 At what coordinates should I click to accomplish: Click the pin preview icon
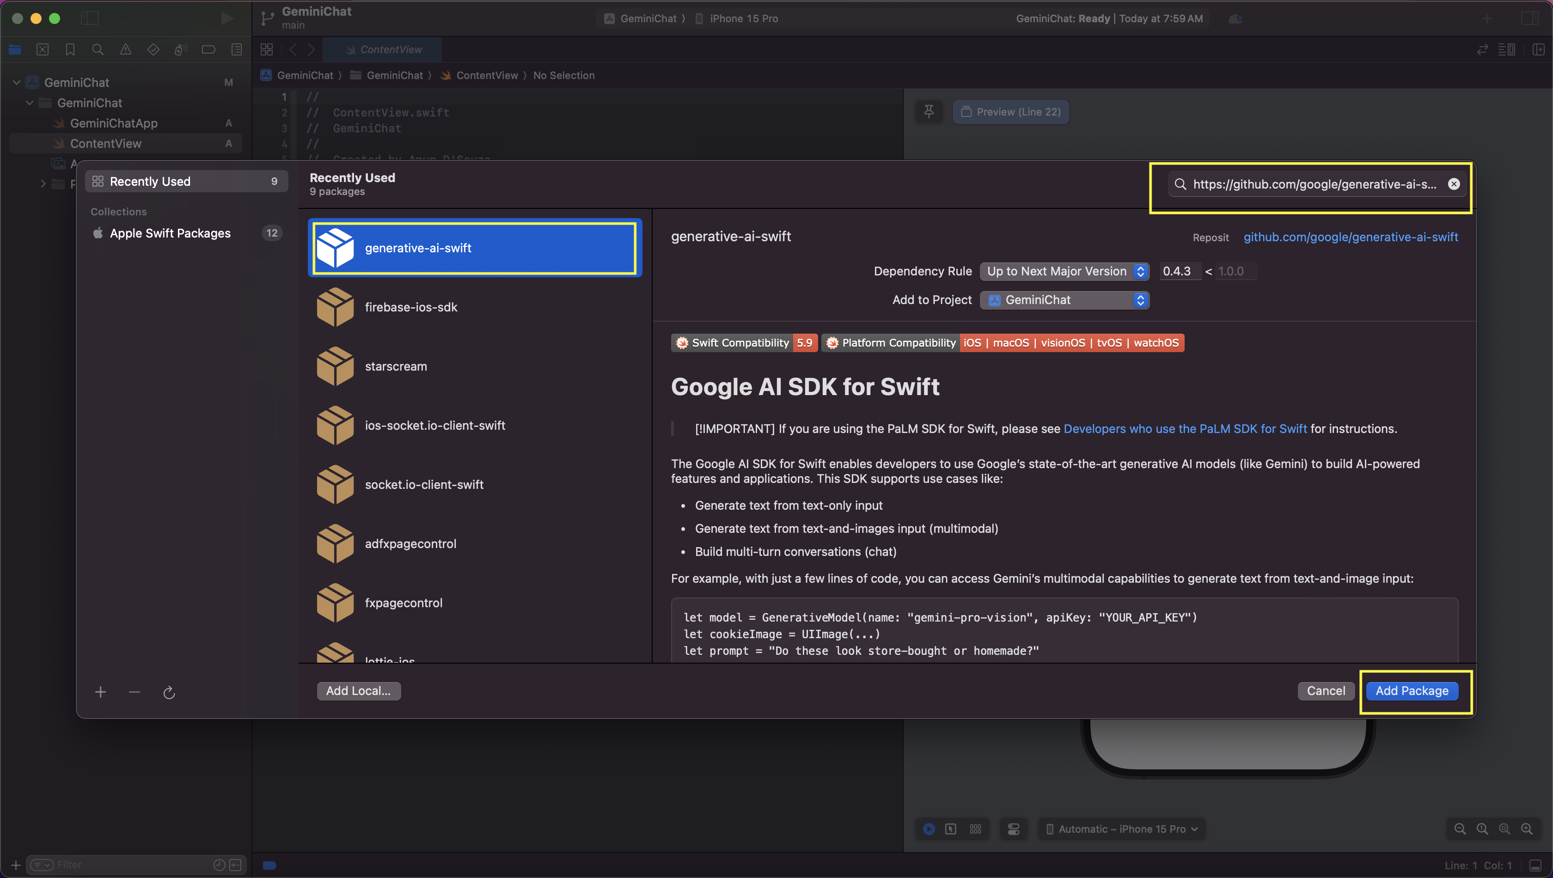pos(929,111)
